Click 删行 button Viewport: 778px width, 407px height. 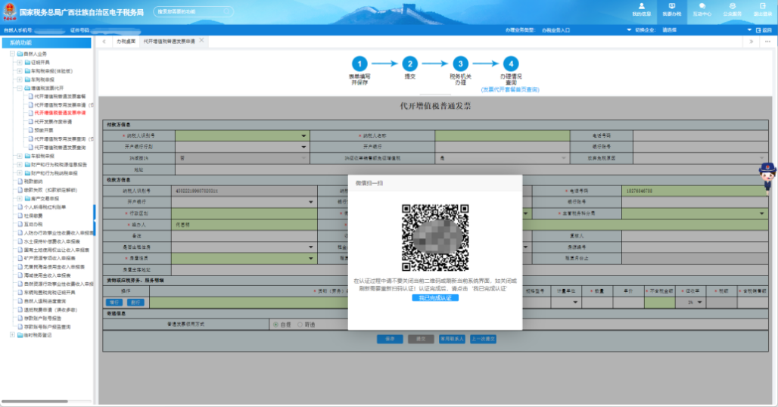coord(135,303)
